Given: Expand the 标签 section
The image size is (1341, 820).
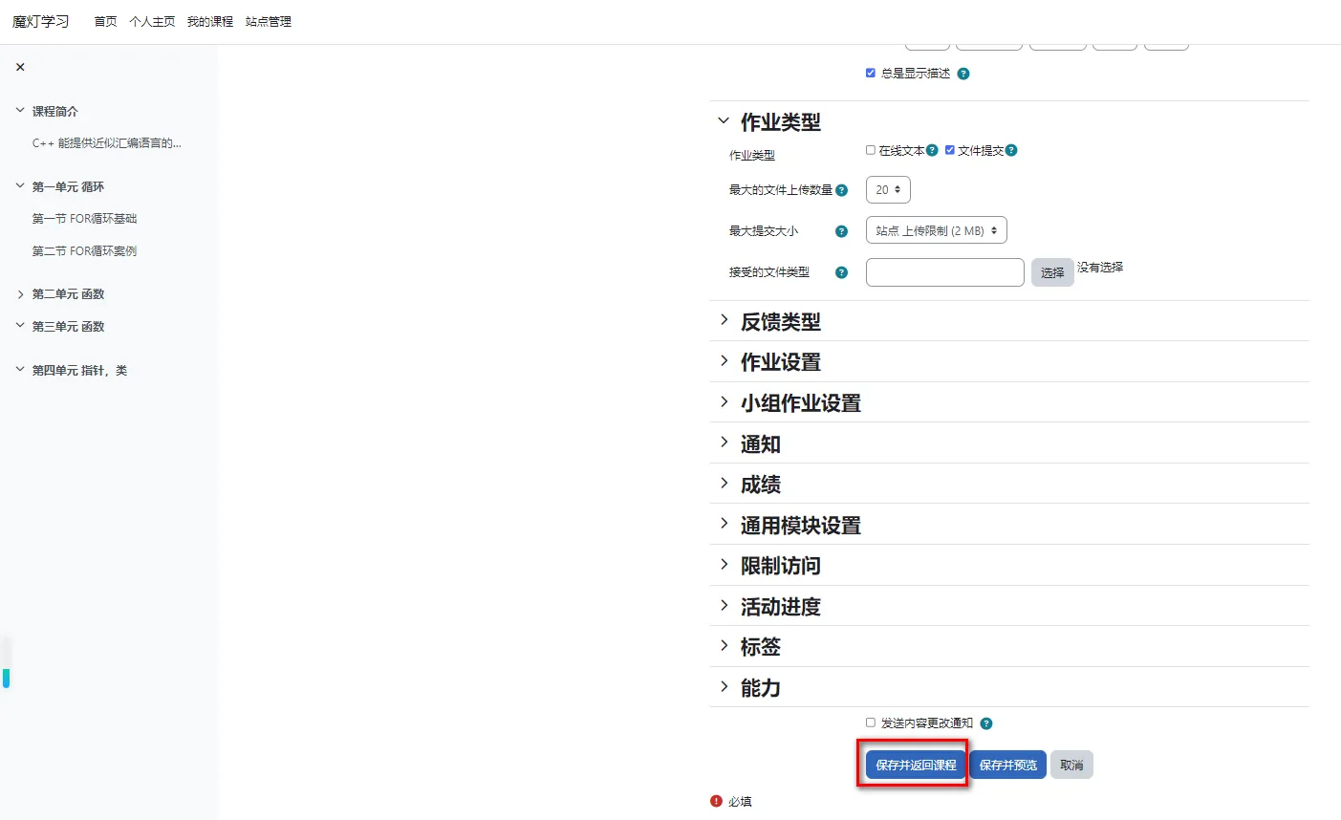Looking at the screenshot, I should [x=724, y=646].
